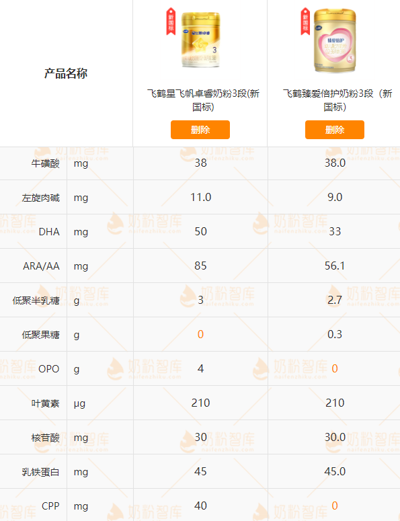Image resolution: width=400 pixels, height=521 pixels.
Task: Select the 牛磺酸 row label
Action: pyautogui.click(x=46, y=164)
